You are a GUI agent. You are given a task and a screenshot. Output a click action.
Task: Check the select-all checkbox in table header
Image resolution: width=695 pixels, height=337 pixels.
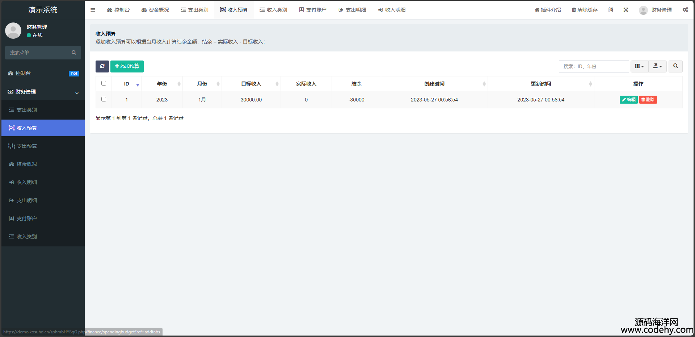click(104, 83)
